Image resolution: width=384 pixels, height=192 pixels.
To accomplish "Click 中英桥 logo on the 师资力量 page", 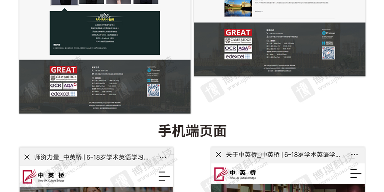I will coord(43,177).
